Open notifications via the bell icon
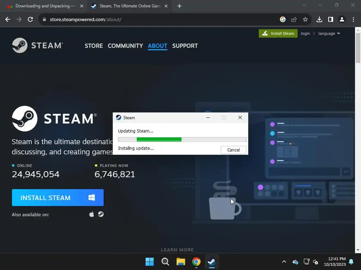The width and height of the screenshot is (361, 270). click(351, 262)
